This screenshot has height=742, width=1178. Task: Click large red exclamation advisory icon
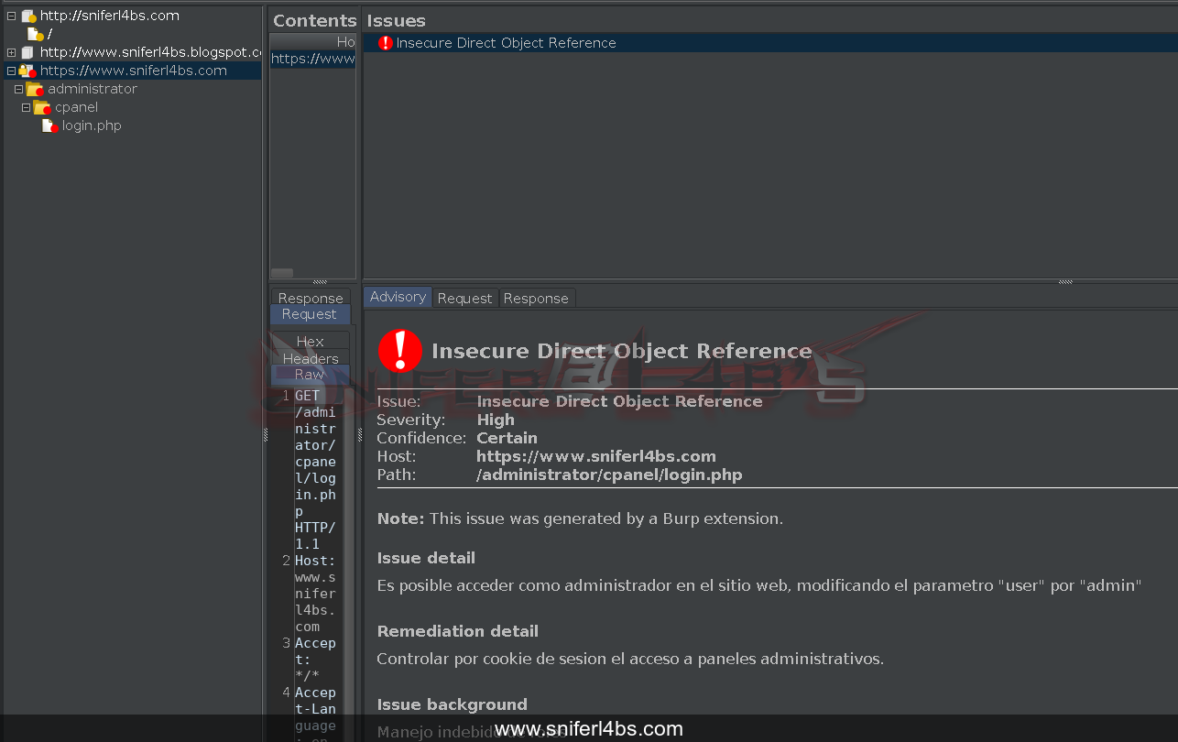pyautogui.click(x=400, y=351)
